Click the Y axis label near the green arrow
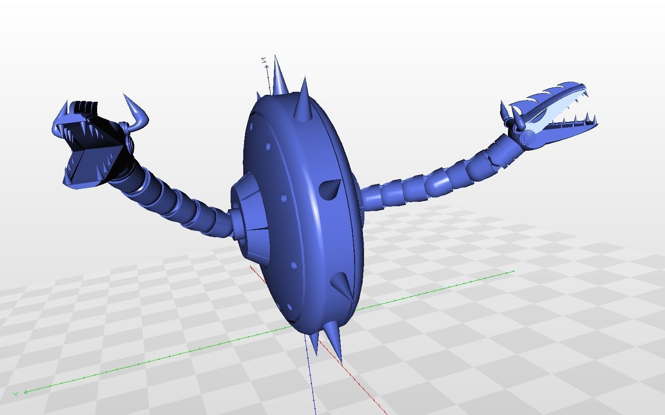The height and width of the screenshot is (415, 665). tap(16, 394)
